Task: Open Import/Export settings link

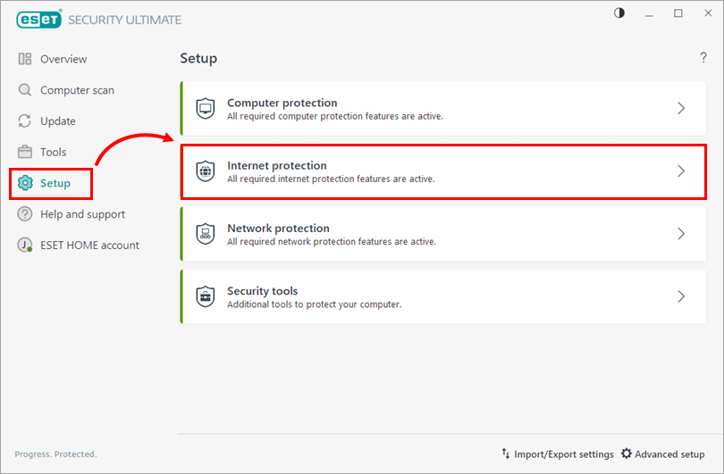Action: [558, 454]
